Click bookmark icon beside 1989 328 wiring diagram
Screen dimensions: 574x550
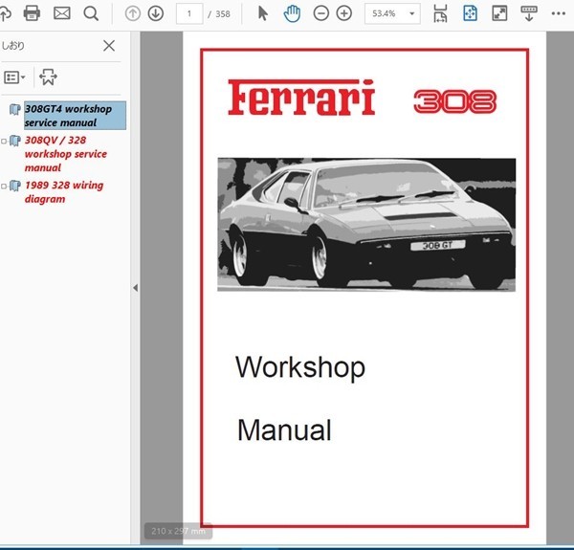(14, 186)
